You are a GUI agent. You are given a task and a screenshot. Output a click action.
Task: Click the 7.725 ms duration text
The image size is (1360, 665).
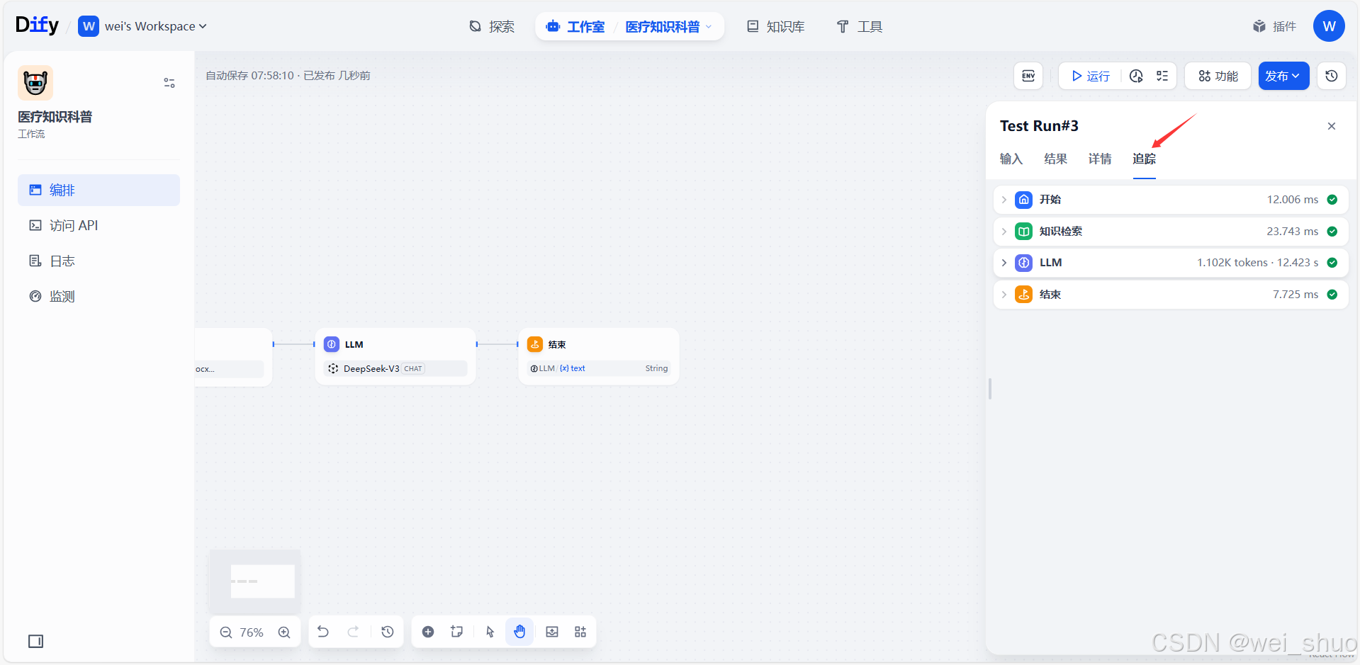[x=1296, y=295]
